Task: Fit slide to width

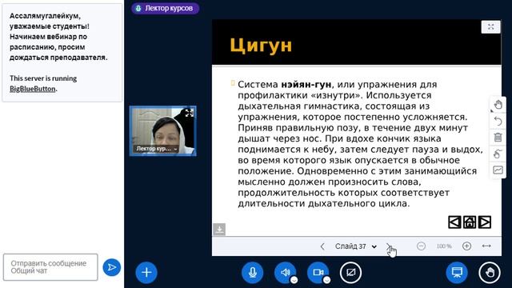Action: click(x=486, y=246)
